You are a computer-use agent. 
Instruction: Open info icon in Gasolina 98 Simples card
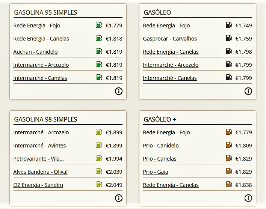[119, 198]
